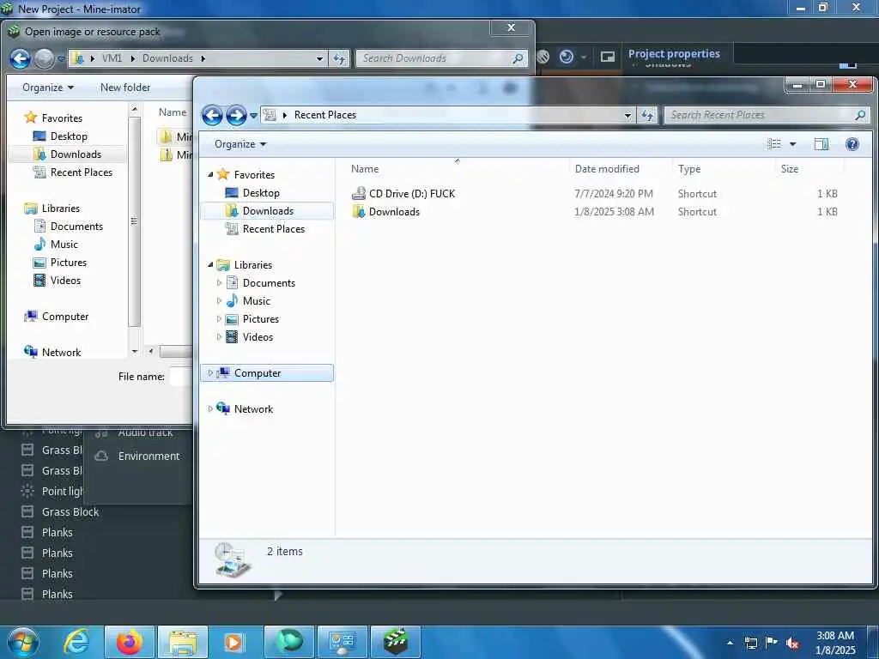Open Mine-imator taskbar icon
879x659 pixels.
(x=395, y=642)
